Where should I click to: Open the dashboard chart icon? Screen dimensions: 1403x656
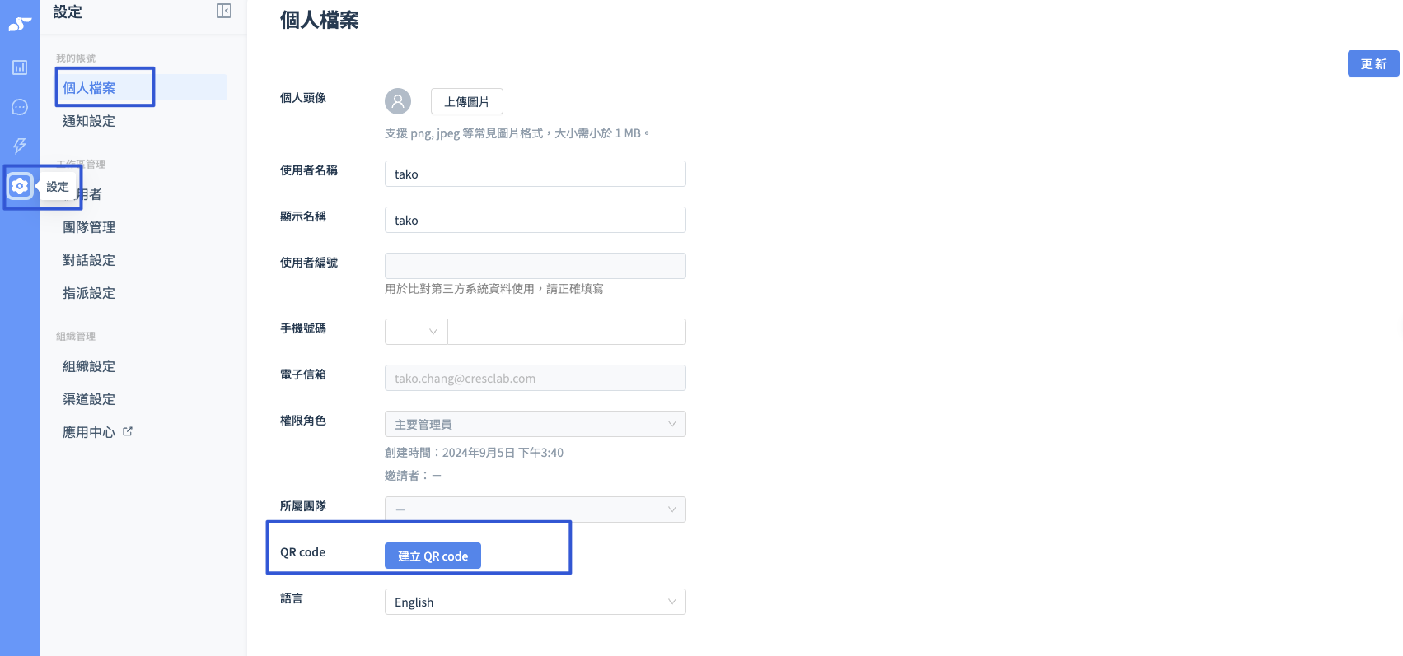[20, 67]
